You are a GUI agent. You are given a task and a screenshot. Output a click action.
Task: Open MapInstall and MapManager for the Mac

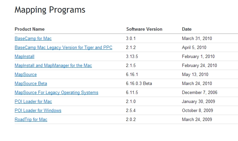53,65
